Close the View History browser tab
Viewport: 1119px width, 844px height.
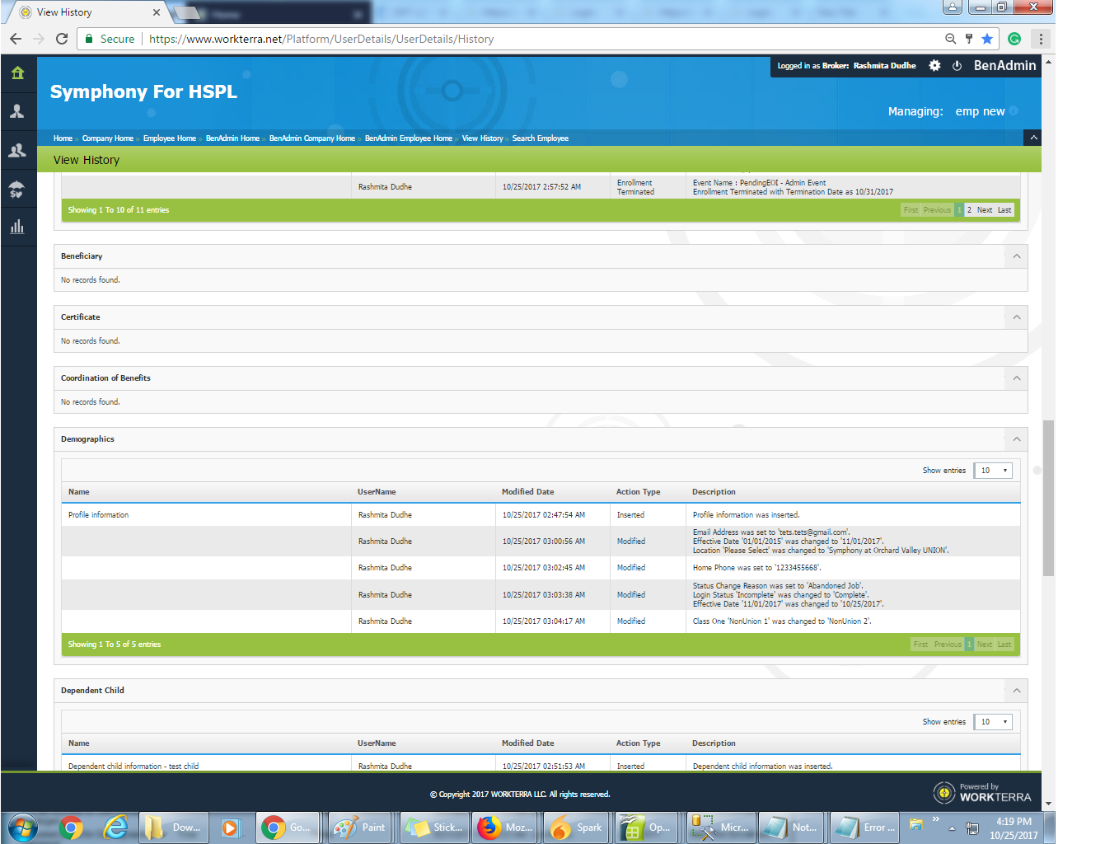(157, 12)
